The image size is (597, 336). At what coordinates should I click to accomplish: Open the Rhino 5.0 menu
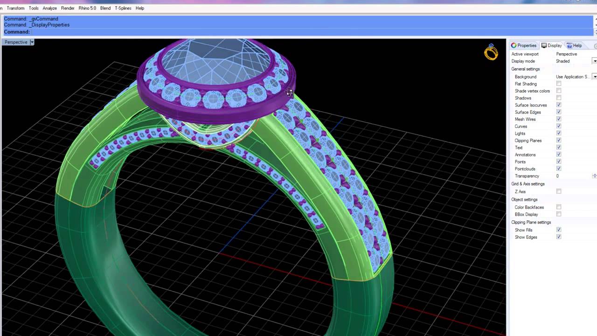click(87, 8)
